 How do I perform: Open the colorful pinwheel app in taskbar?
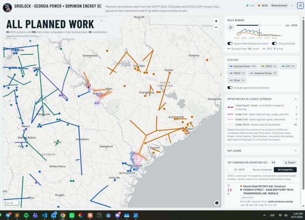coord(81,215)
